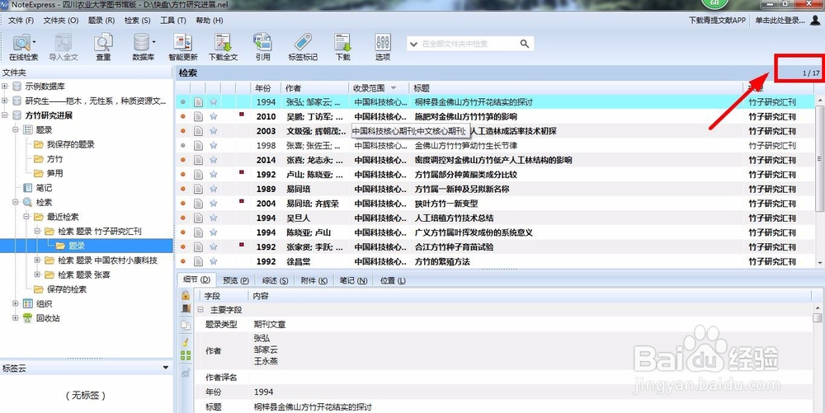Start 智能更新 smart update
Viewport: 825px width, 413px height.
[x=183, y=47]
